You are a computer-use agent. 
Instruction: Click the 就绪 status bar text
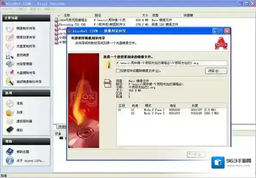point(3,176)
